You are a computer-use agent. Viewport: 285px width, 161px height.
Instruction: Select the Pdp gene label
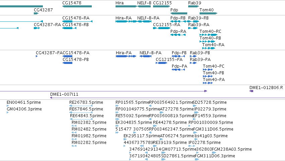(174, 10)
